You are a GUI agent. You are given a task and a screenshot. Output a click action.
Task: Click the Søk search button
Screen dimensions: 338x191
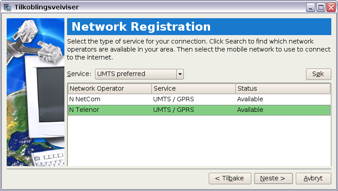coord(318,74)
